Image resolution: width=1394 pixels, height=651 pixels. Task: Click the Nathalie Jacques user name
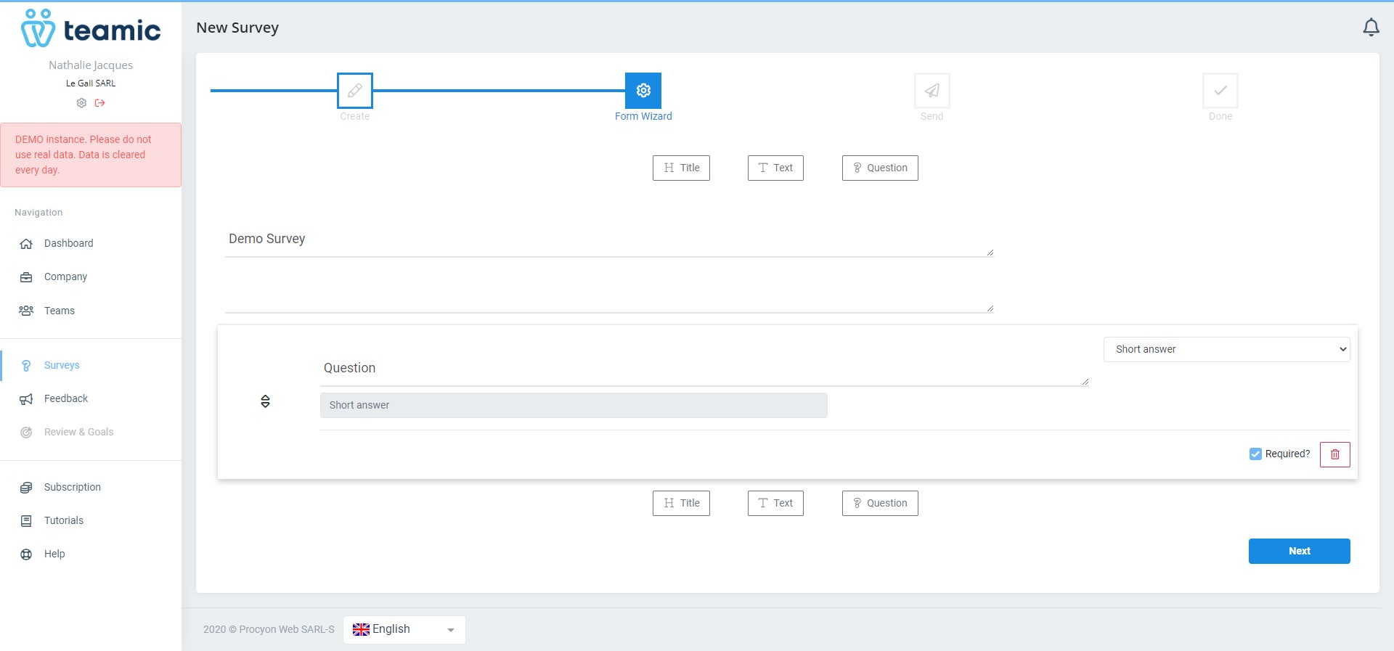click(x=91, y=65)
